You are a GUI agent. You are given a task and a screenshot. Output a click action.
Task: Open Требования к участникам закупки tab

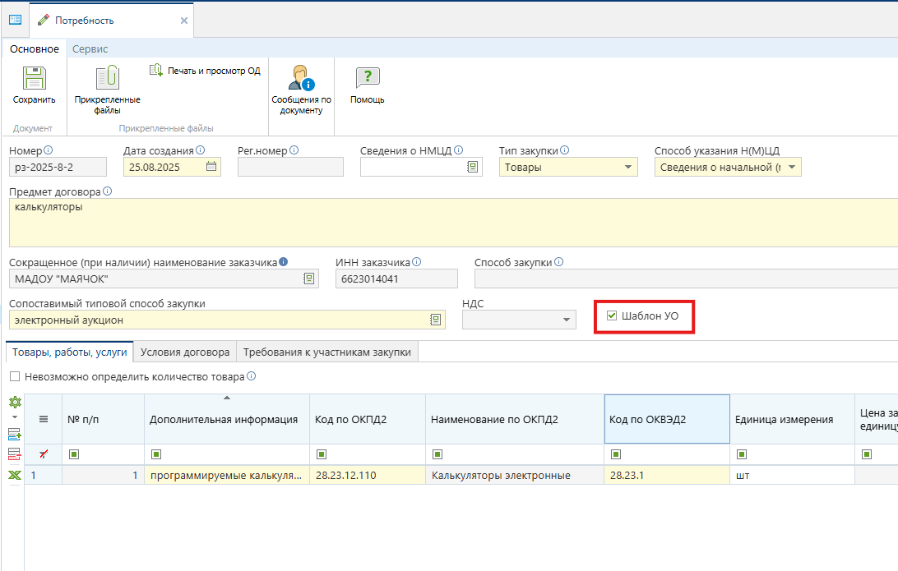click(x=327, y=352)
